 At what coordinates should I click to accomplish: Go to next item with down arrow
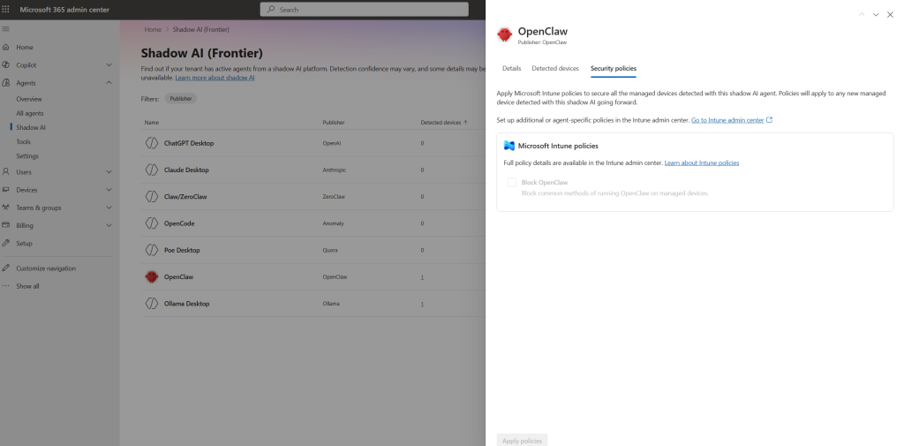[876, 15]
